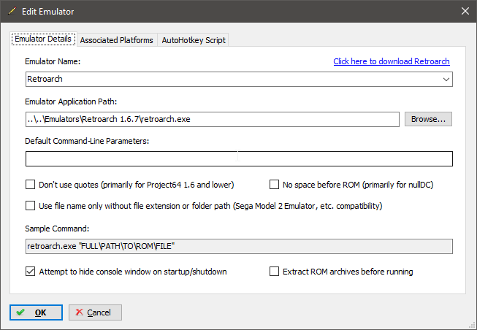Open the AutoHotkey Script tab

(194, 40)
